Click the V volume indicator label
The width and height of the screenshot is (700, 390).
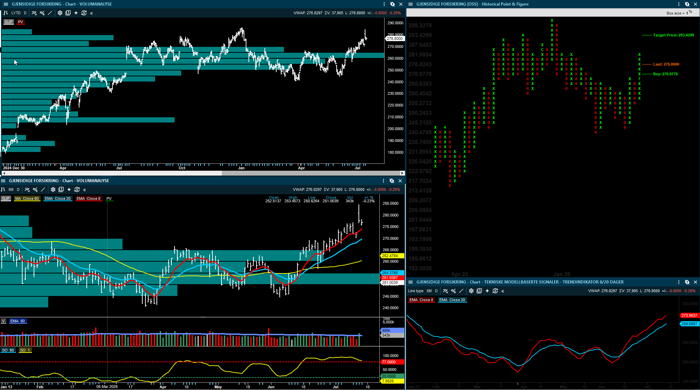pyautogui.click(x=3, y=321)
